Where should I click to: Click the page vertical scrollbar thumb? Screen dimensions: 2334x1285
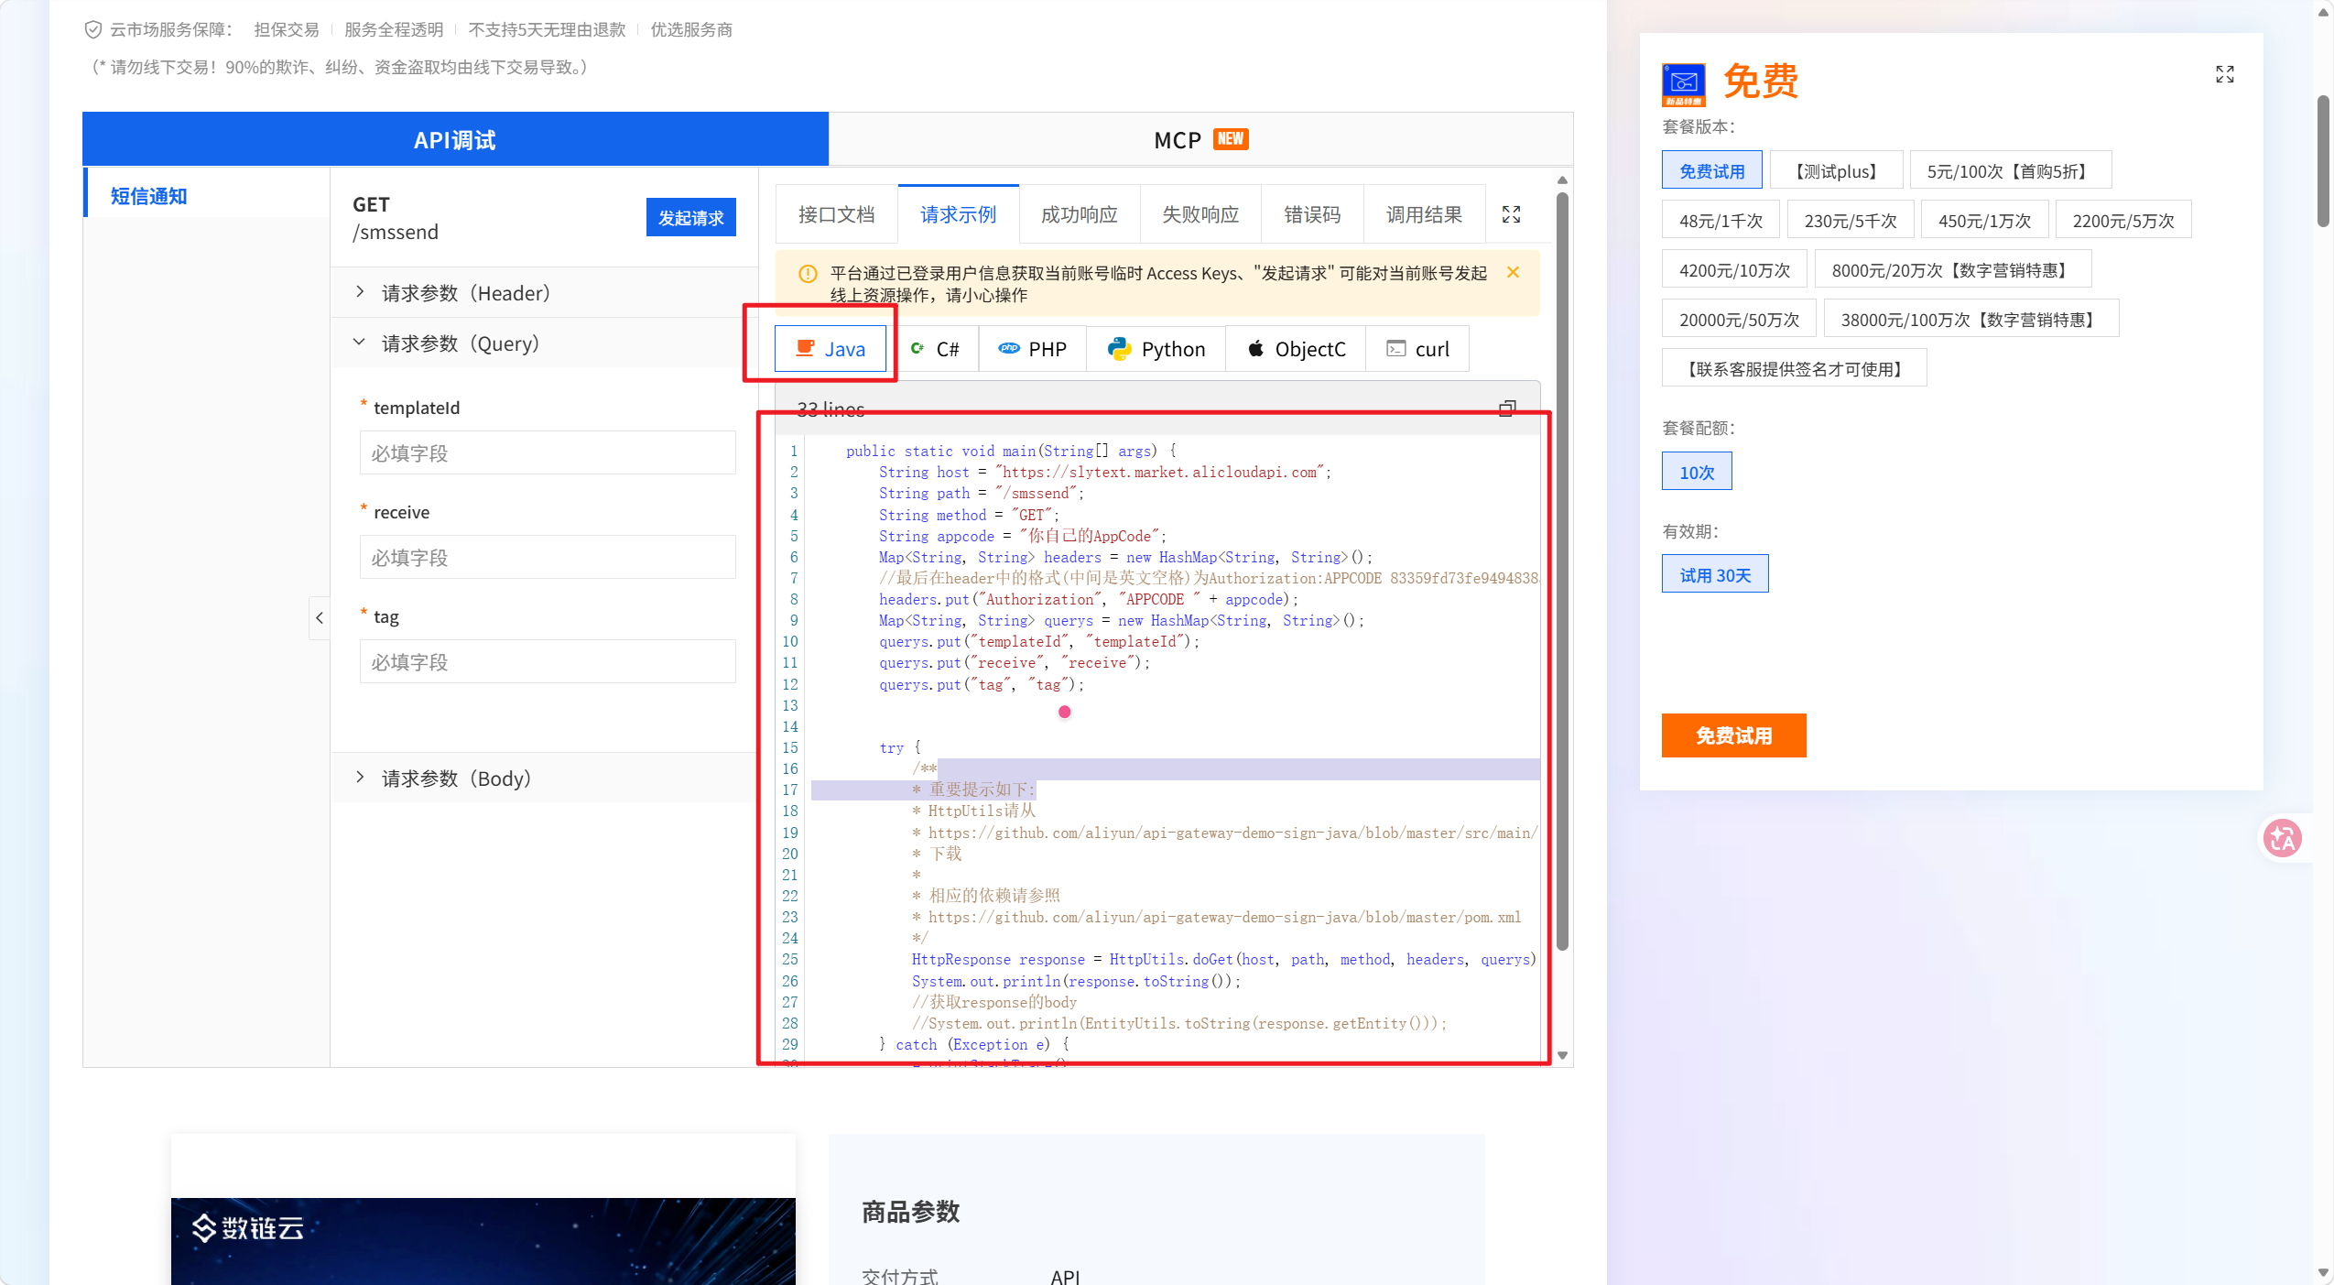[2323, 160]
